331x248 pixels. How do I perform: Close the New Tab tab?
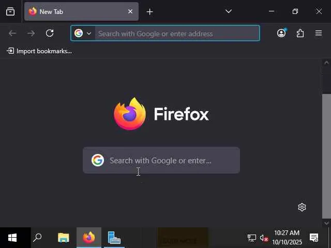[x=130, y=11]
